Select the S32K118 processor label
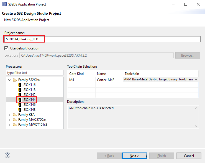 coord(30,90)
